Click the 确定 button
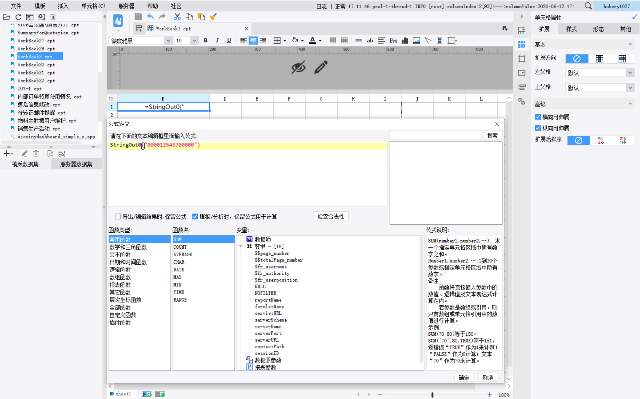 pyautogui.click(x=464, y=377)
